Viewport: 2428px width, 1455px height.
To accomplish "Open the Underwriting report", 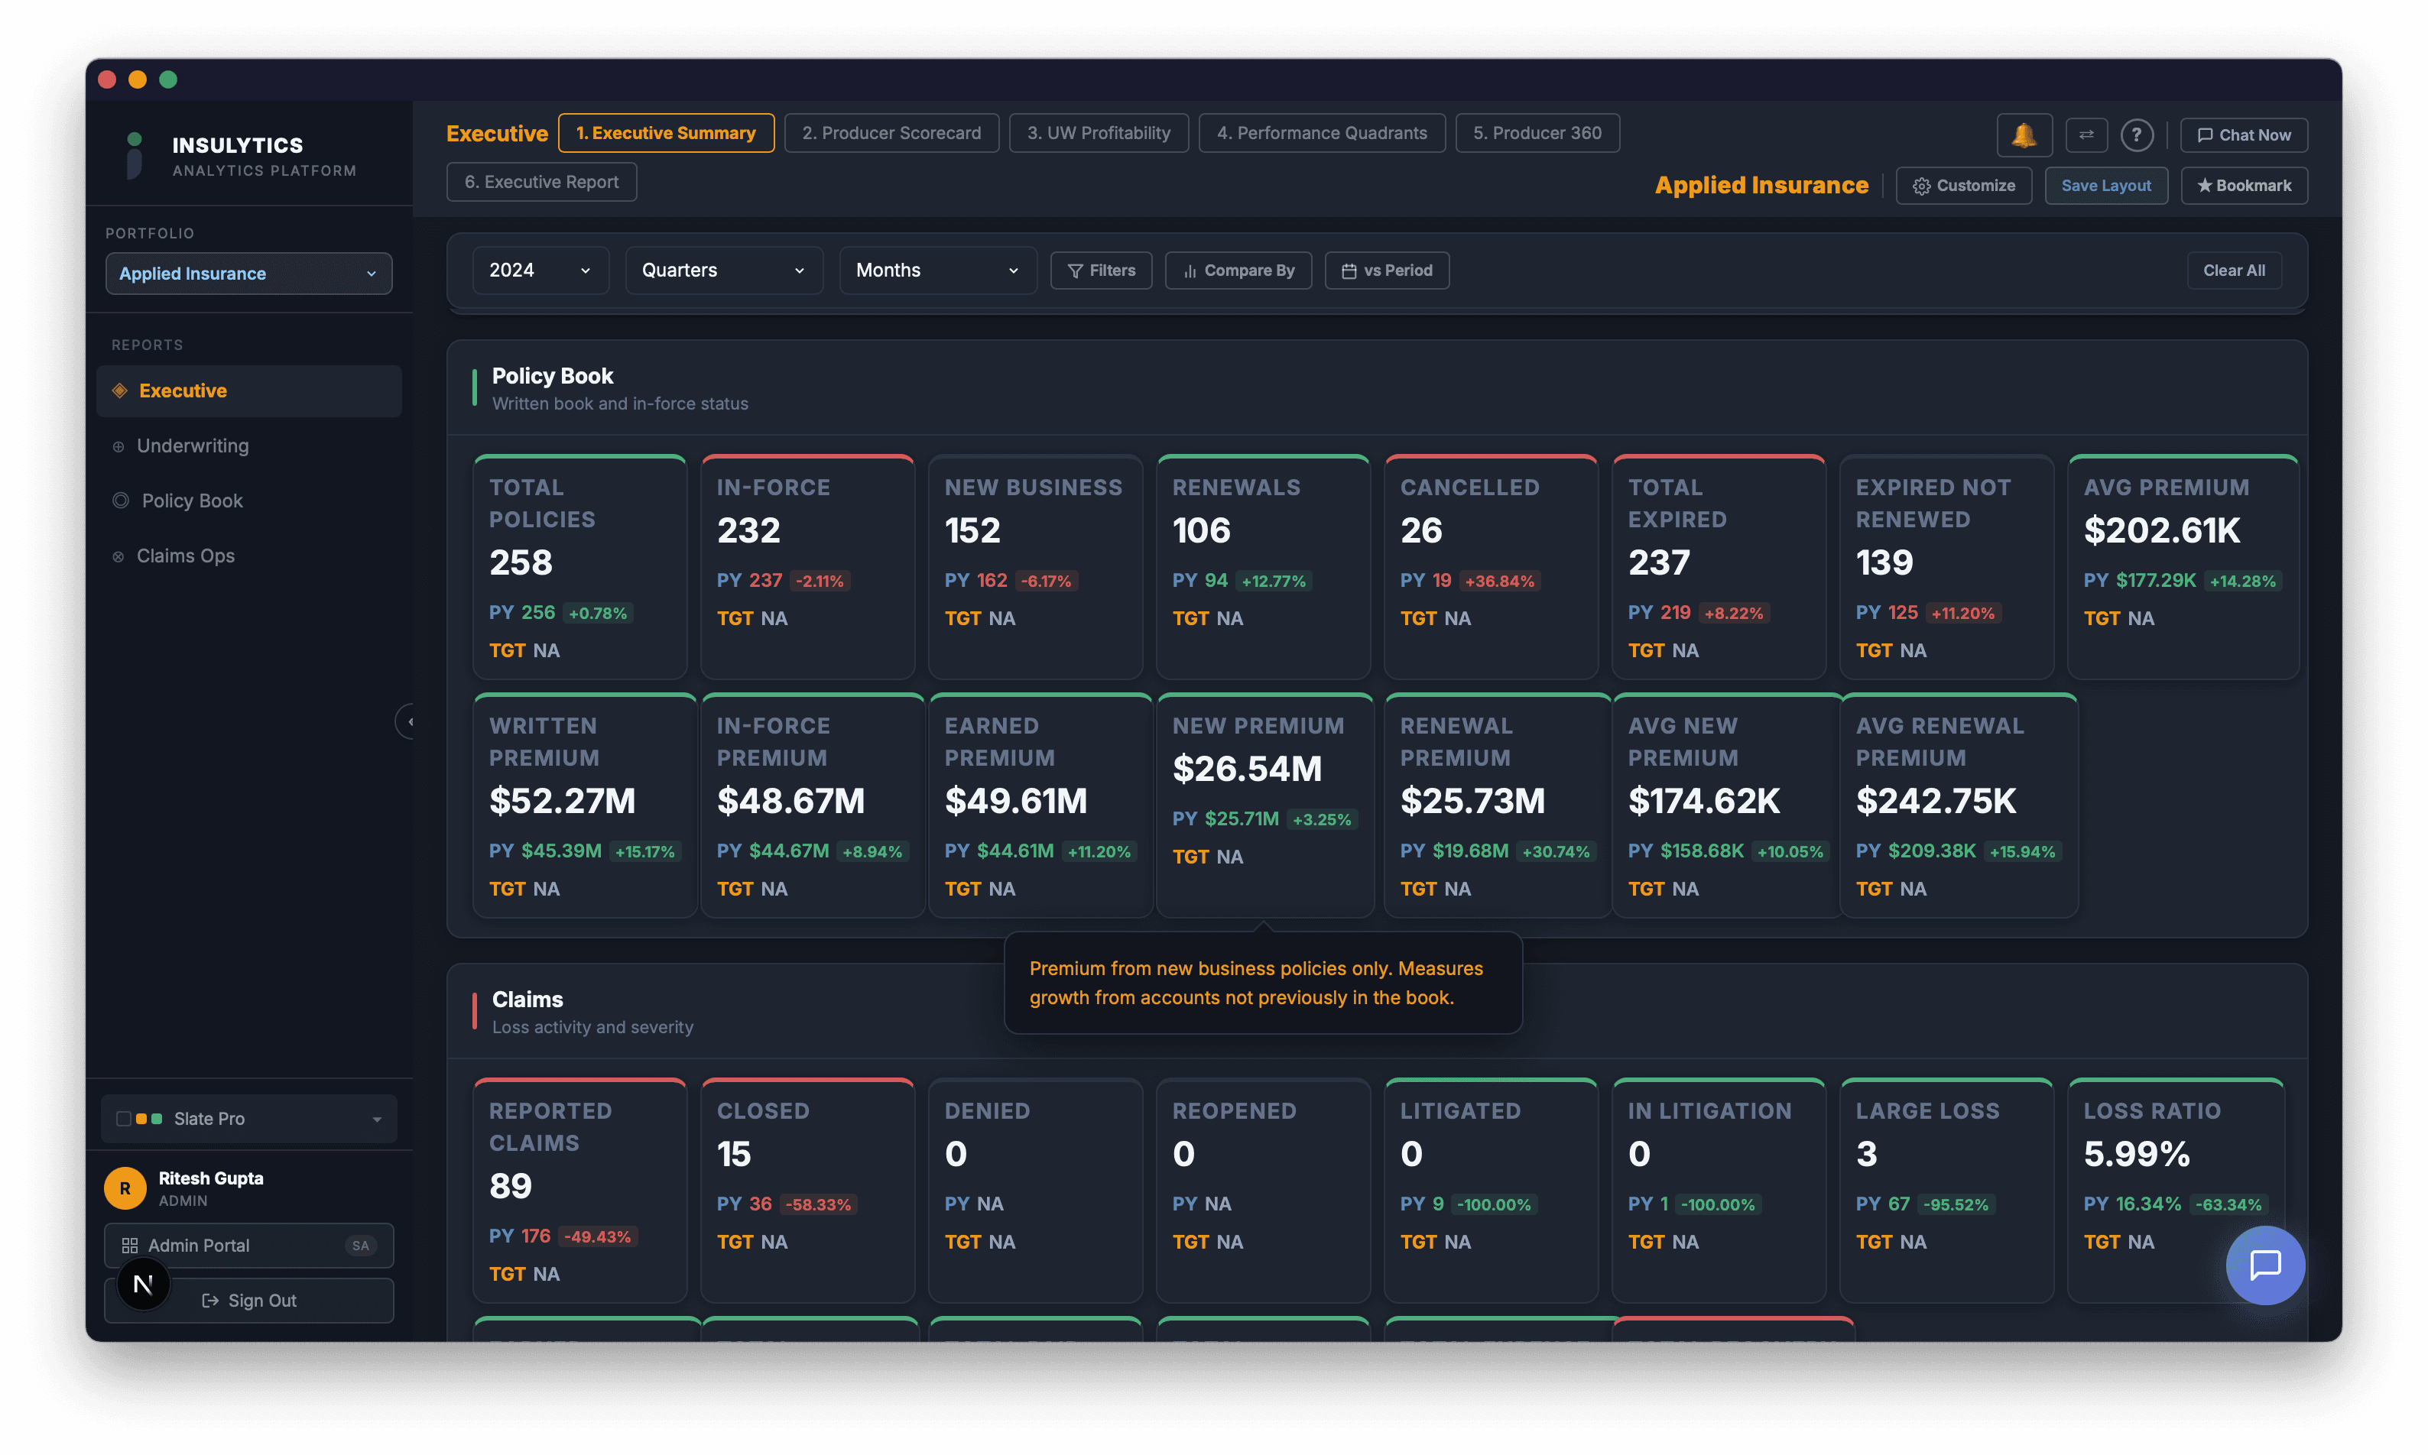I will (x=248, y=446).
